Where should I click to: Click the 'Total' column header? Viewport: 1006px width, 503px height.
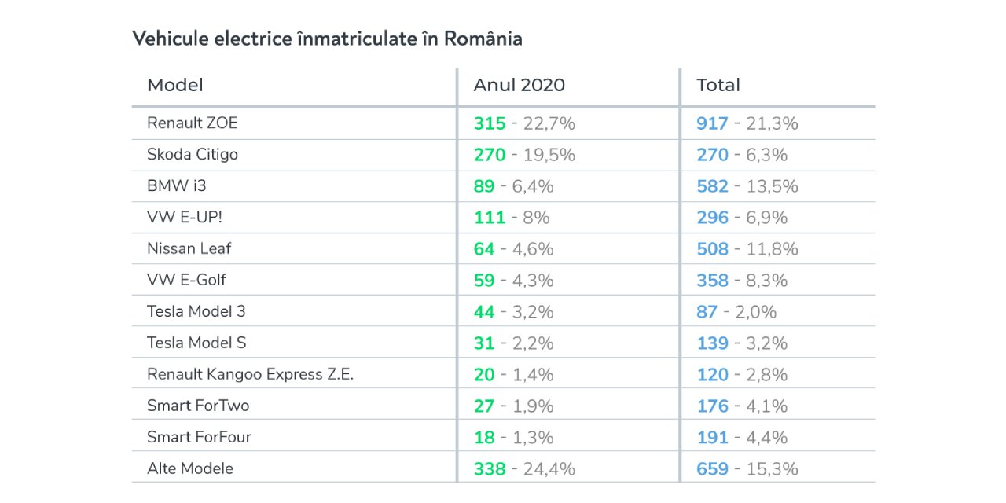coord(718,85)
